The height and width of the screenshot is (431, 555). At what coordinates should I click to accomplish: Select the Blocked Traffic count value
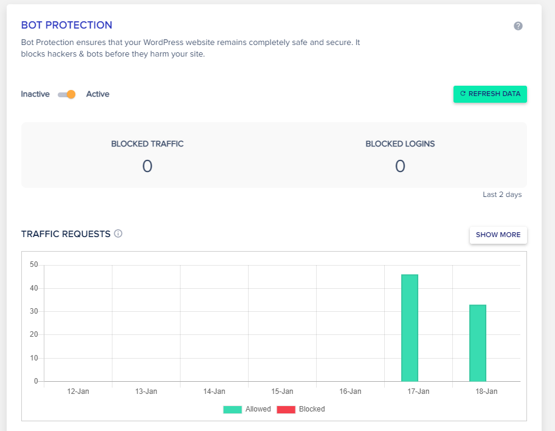pos(147,166)
